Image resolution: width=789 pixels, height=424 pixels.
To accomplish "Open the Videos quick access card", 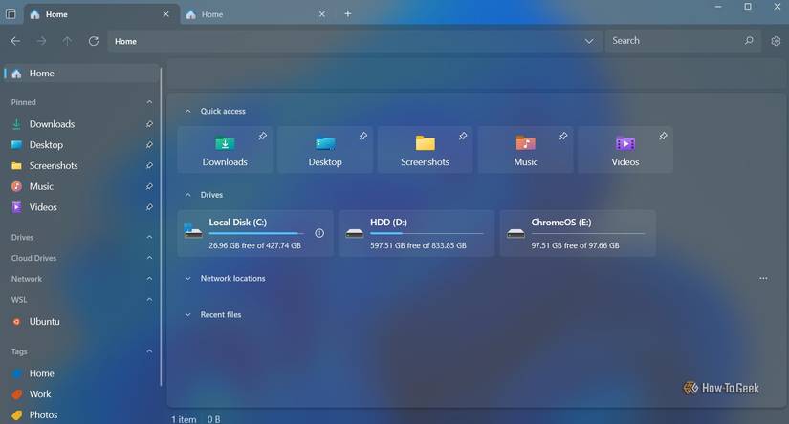I will [x=625, y=150].
